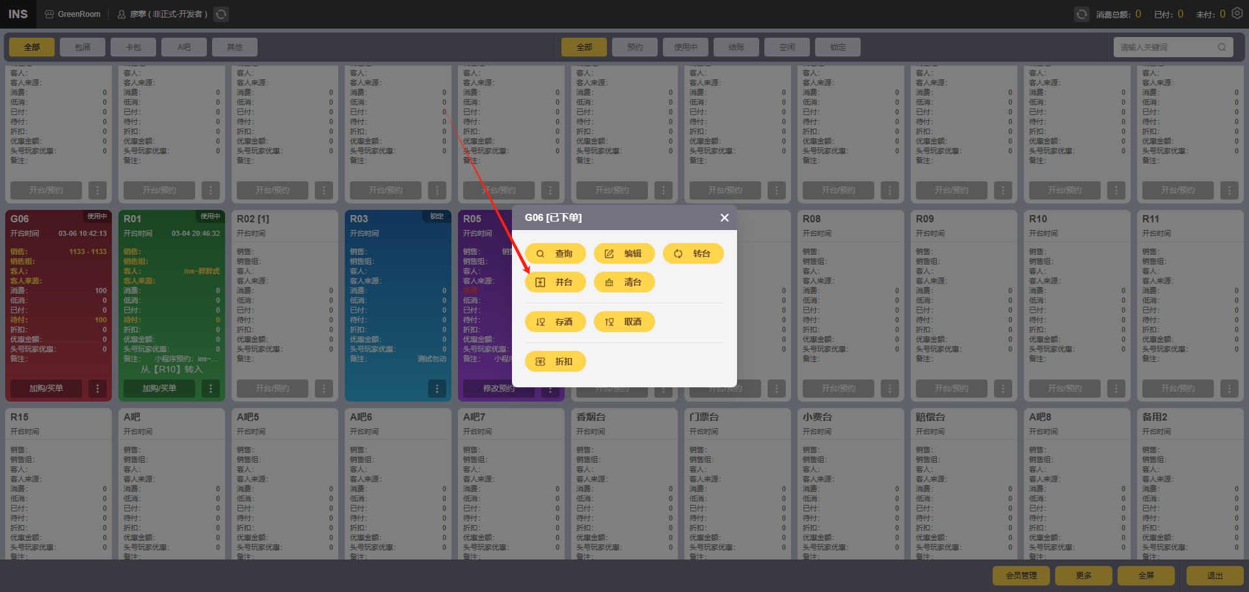
Task: Close the G06 [已下单] dialog
Action: point(725,218)
